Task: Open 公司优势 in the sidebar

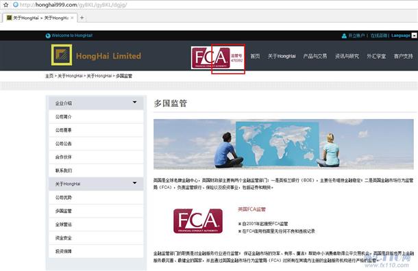Action: point(96,198)
